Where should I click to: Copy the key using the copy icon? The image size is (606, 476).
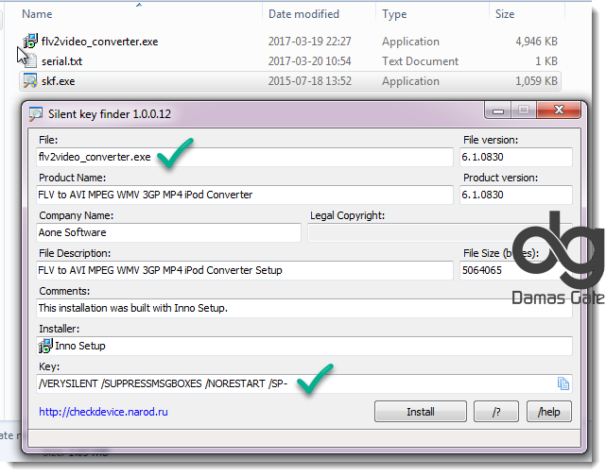tap(563, 383)
